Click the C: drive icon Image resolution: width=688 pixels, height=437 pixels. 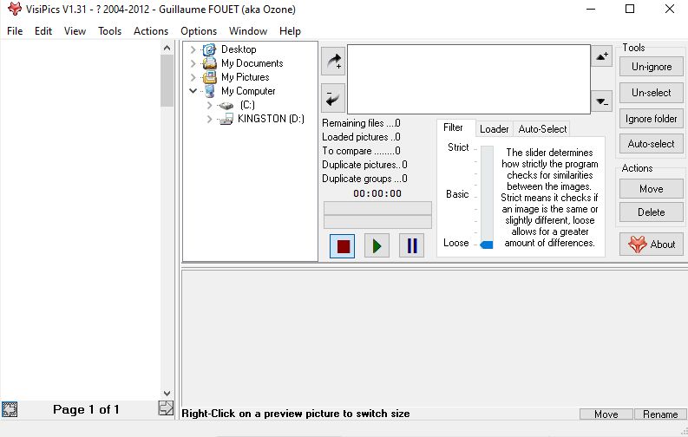226,105
